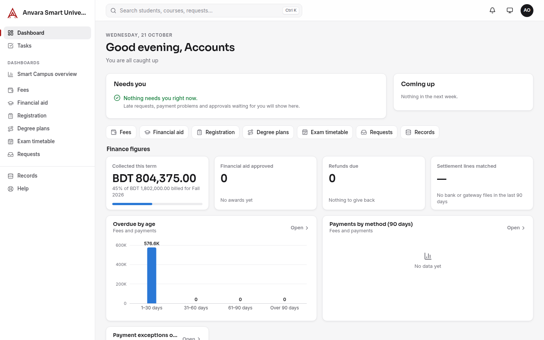
Task: Open Tasks from the sidebar
Action: (x=47, y=46)
